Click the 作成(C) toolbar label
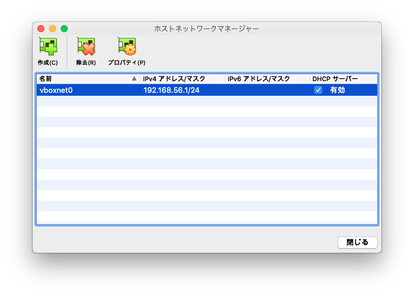414x296 pixels. pyautogui.click(x=48, y=62)
